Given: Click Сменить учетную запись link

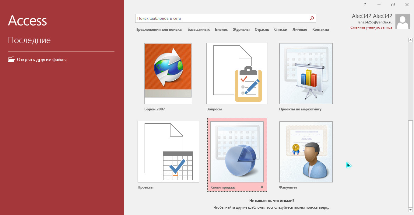Looking at the screenshot, I should click(x=371, y=27).
